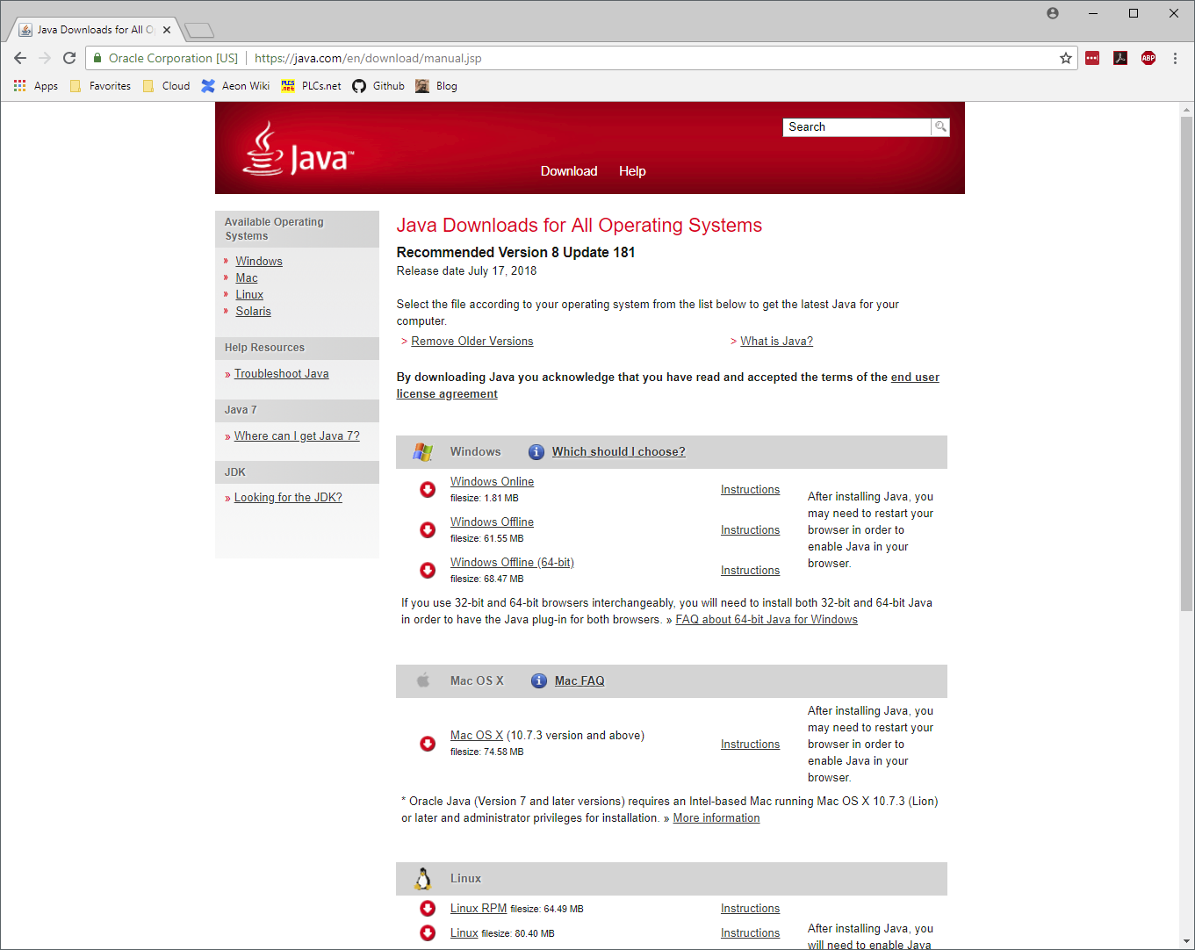Screen dimensions: 1195x950
Task: Click What is Java link
Action: 777,342
